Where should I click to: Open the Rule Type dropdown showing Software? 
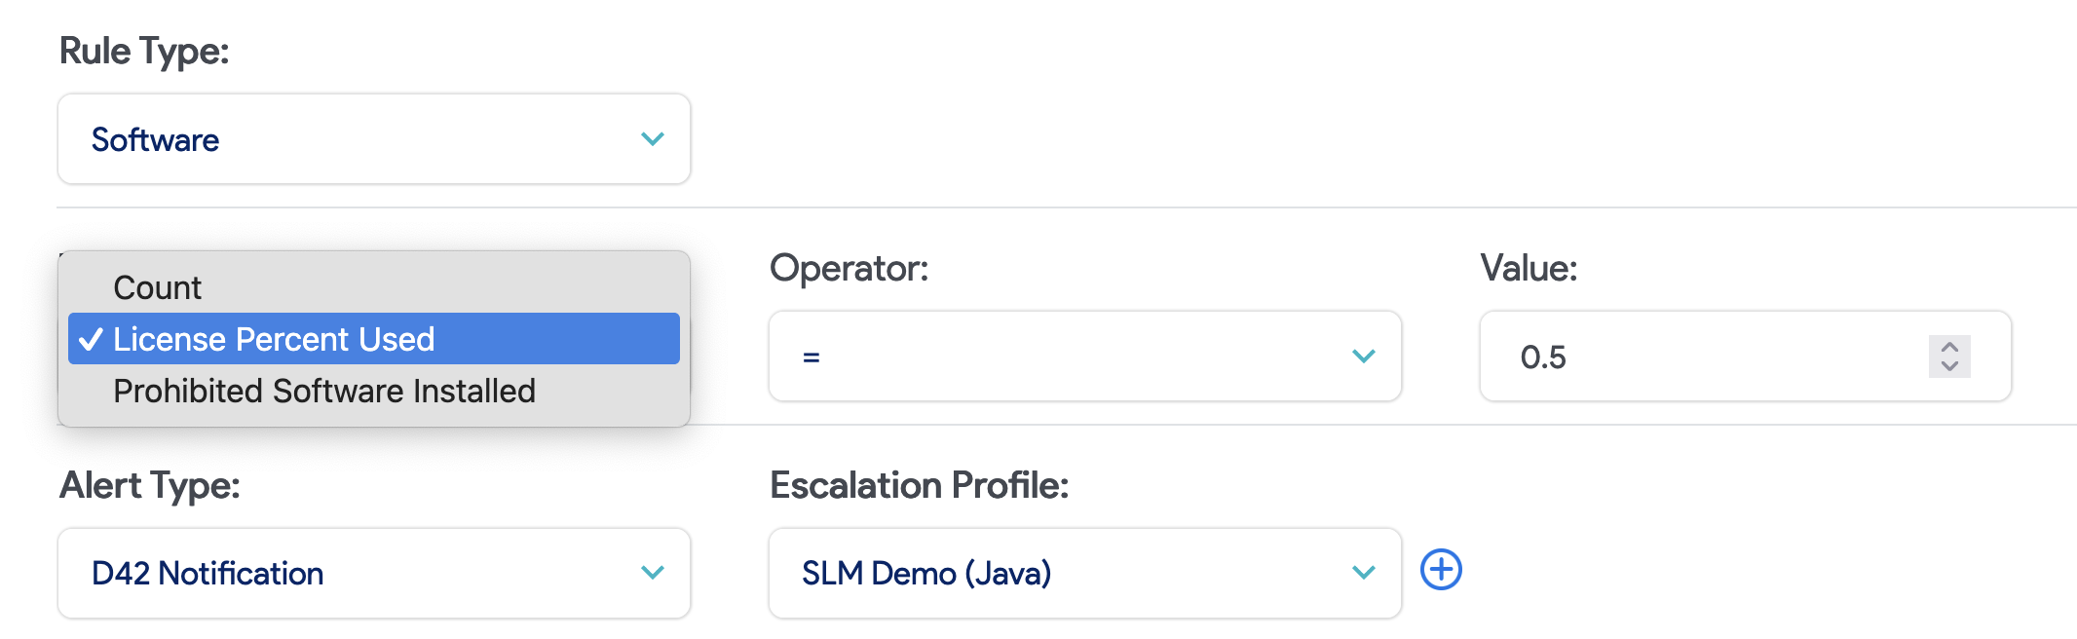point(373,139)
